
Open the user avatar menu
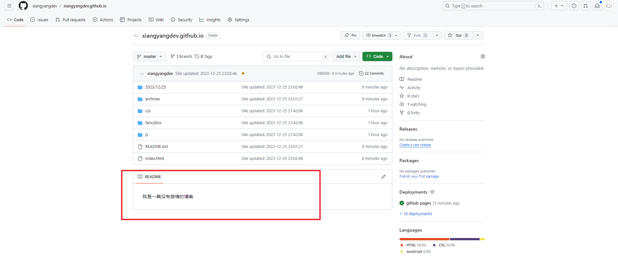coord(609,6)
